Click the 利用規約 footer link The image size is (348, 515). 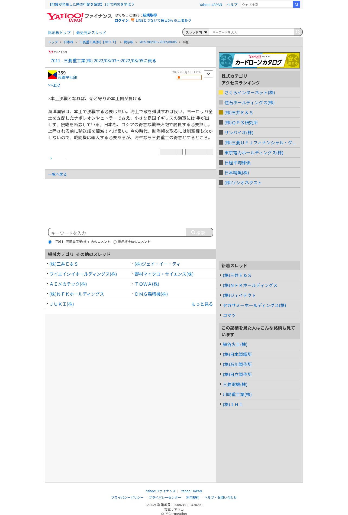pos(192,497)
